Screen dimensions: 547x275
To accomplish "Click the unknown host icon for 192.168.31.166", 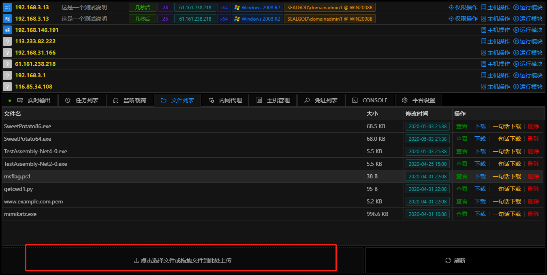I will 7,53.
